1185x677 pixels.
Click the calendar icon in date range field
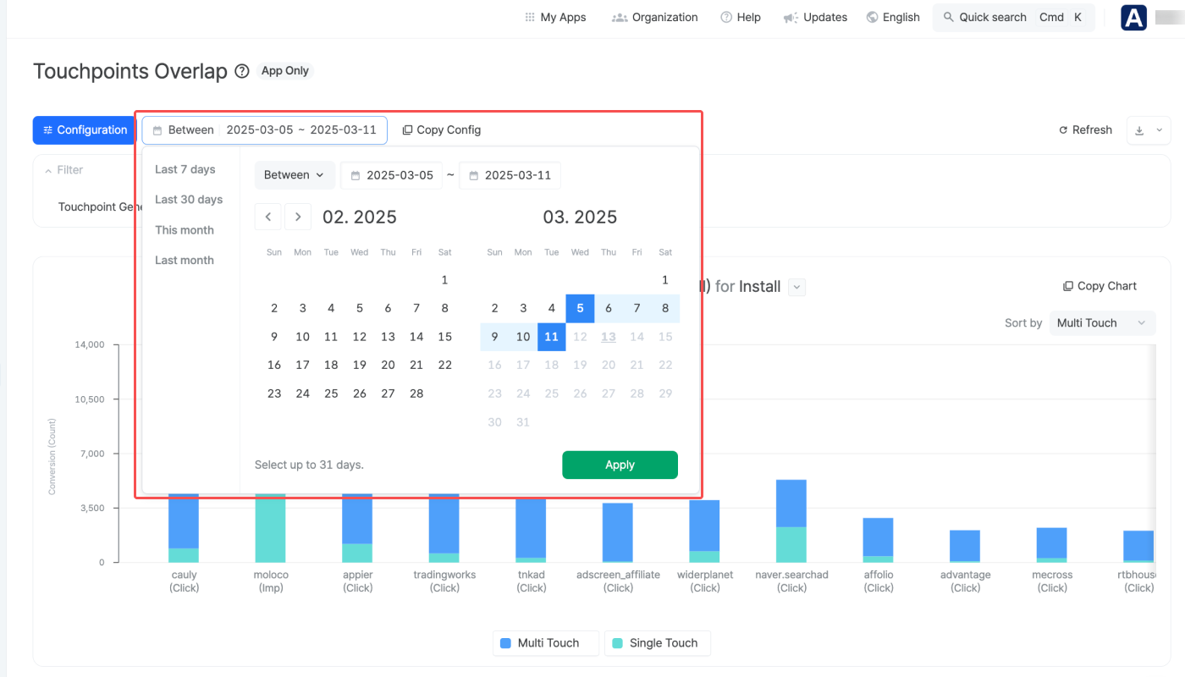coord(157,130)
